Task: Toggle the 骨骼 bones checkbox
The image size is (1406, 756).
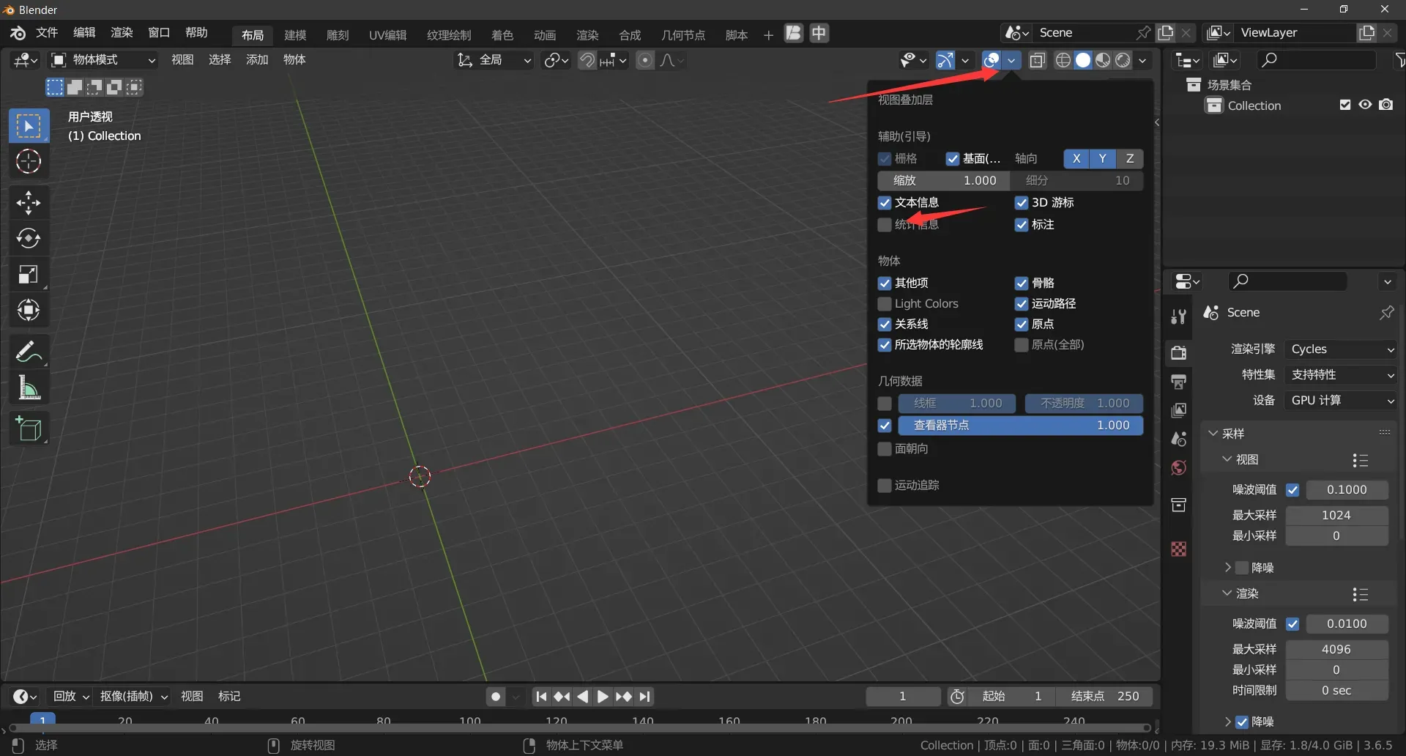Action: point(1022,283)
